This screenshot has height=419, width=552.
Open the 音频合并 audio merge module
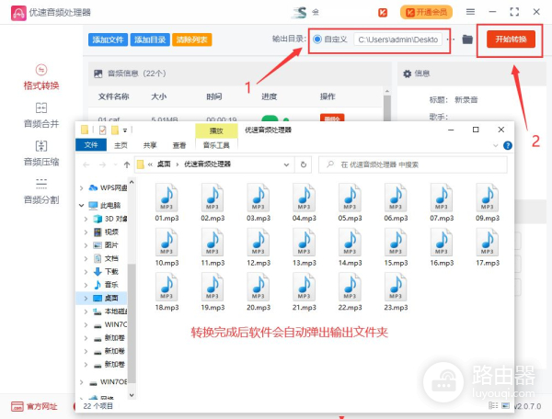coord(41,115)
